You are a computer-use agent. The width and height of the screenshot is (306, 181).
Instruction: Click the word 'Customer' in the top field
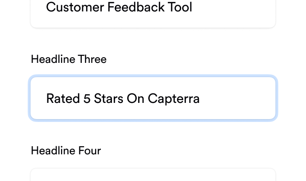coord(75,7)
